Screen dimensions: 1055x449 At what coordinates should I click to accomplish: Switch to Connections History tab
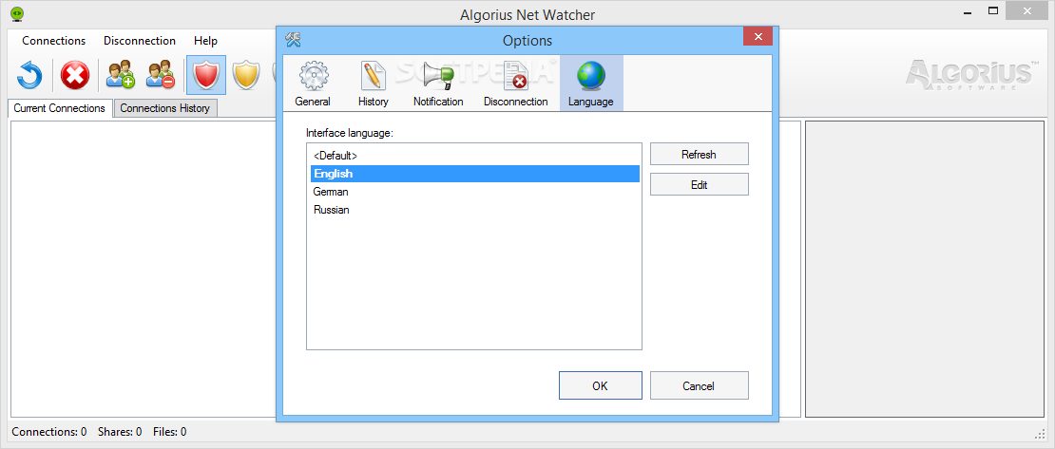pos(164,108)
